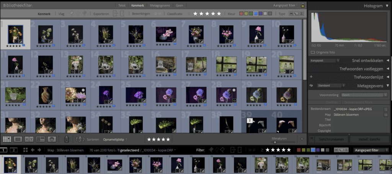Add keyword with plus icon in Trefwoordenlijst

311,77
